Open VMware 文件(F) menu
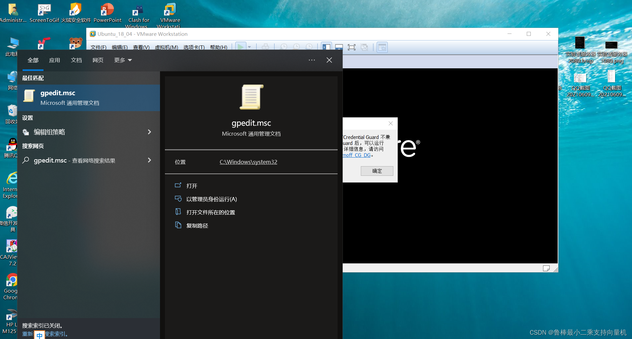 coord(98,47)
